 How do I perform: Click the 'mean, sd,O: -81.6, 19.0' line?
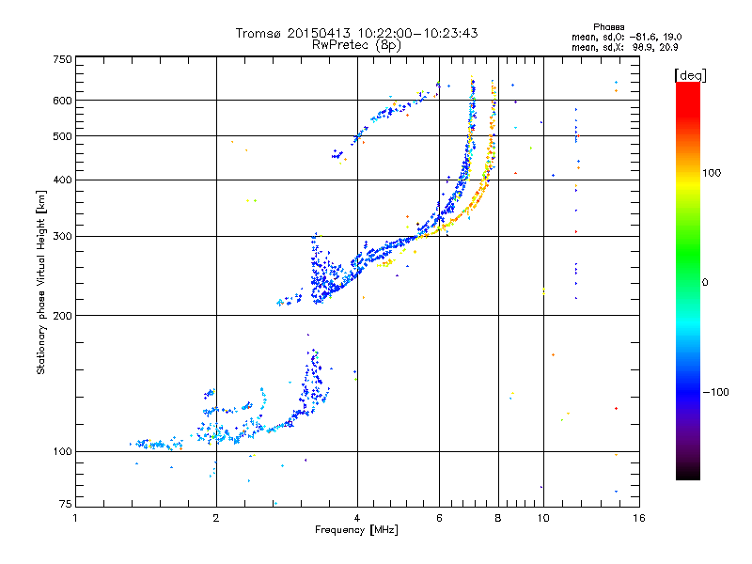626,37
